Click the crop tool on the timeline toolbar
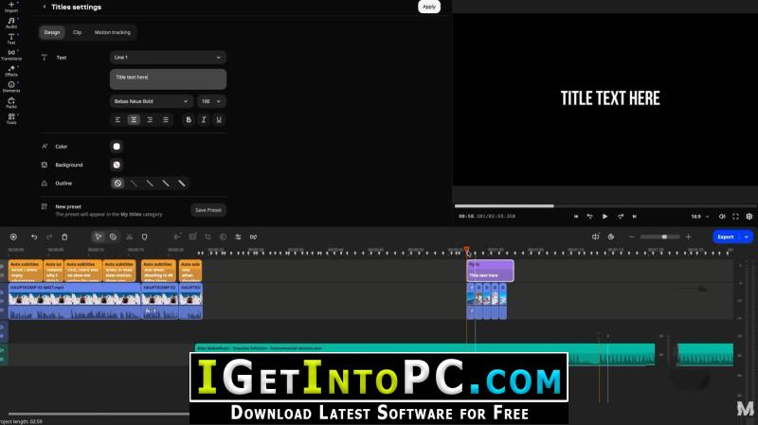This screenshot has height=425, width=758. [208, 237]
